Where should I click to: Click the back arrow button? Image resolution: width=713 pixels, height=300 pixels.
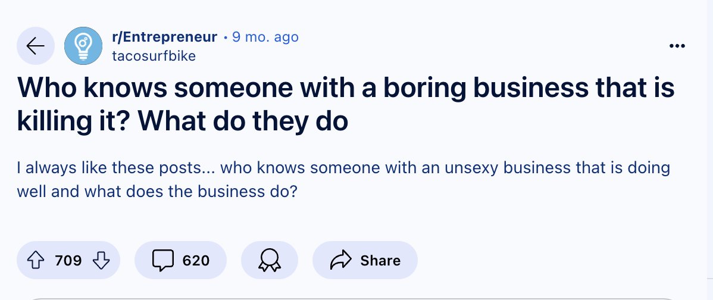pos(36,46)
